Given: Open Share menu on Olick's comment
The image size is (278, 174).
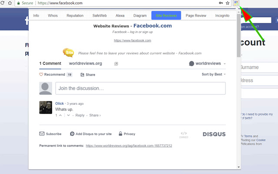Looking at the screenshot, I should 95,115.
